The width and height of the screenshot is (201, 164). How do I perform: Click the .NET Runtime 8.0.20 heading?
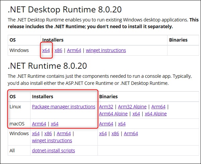[47, 66]
